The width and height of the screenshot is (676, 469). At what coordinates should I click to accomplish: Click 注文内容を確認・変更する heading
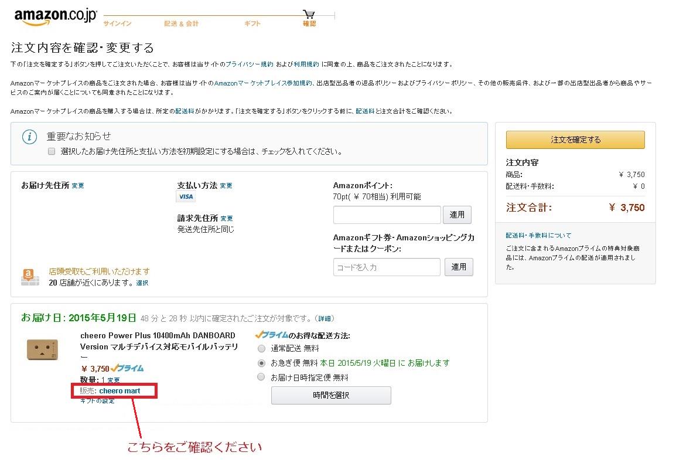pos(83,48)
